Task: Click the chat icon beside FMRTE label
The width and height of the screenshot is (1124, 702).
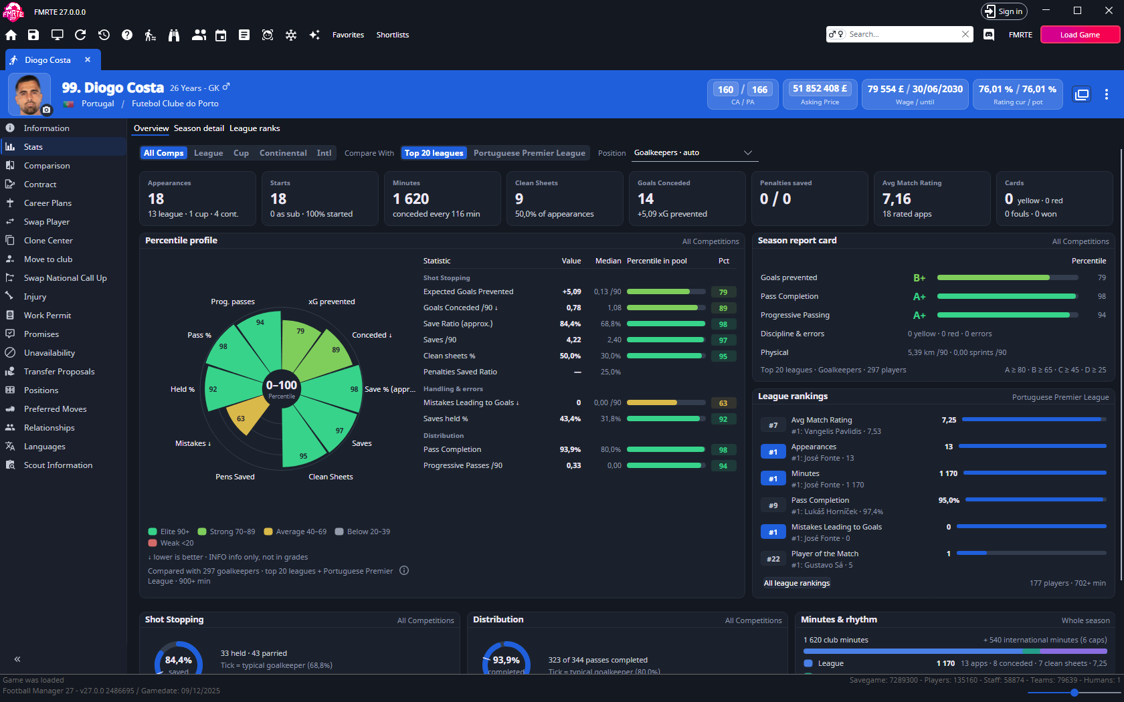Action: (989, 35)
